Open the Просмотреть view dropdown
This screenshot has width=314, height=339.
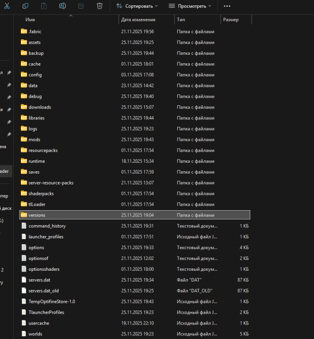pyautogui.click(x=190, y=6)
